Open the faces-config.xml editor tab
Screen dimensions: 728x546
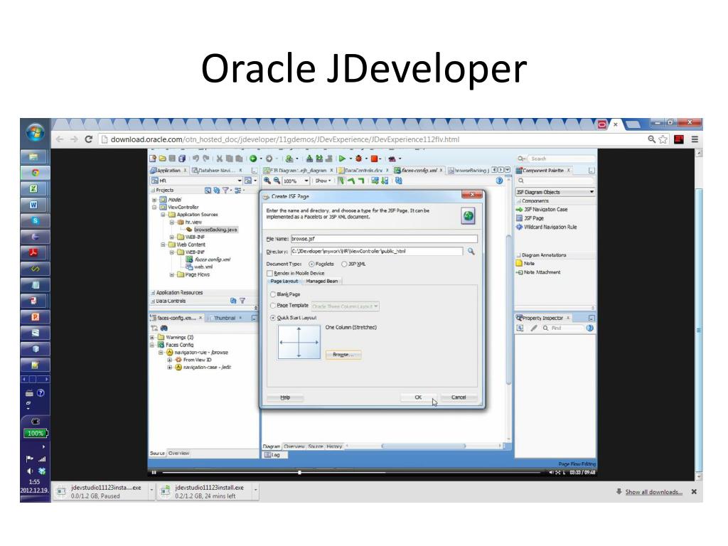point(418,171)
